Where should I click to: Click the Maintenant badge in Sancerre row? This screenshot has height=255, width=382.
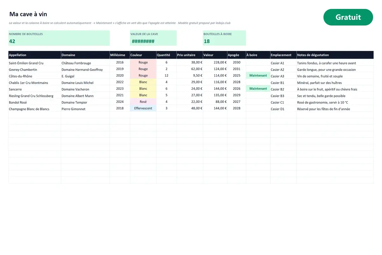coord(258,89)
